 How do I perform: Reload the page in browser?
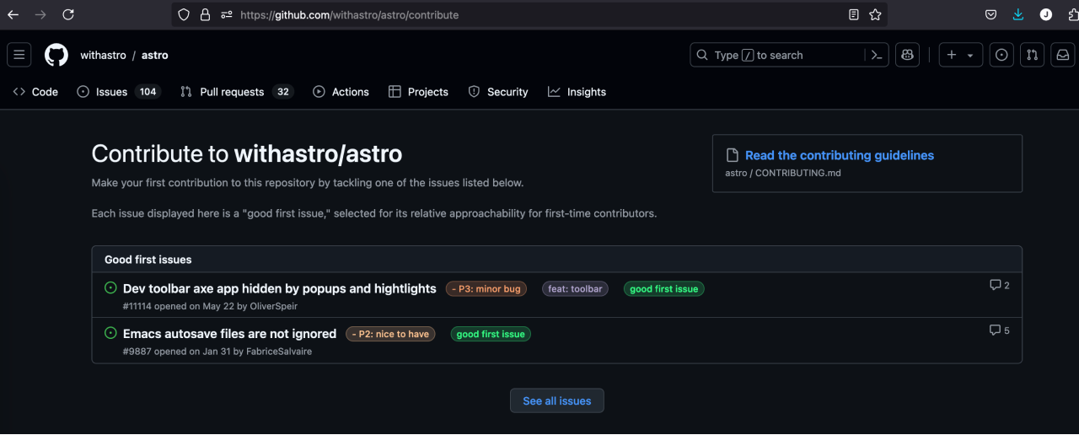tap(68, 14)
